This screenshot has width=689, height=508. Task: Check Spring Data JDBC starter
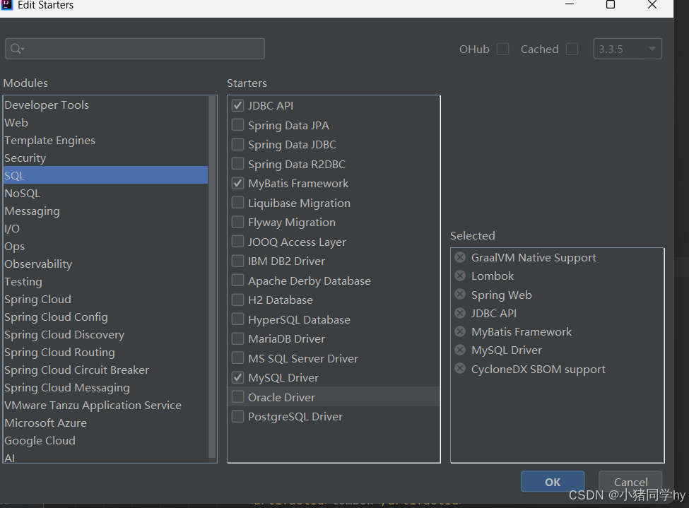point(237,144)
